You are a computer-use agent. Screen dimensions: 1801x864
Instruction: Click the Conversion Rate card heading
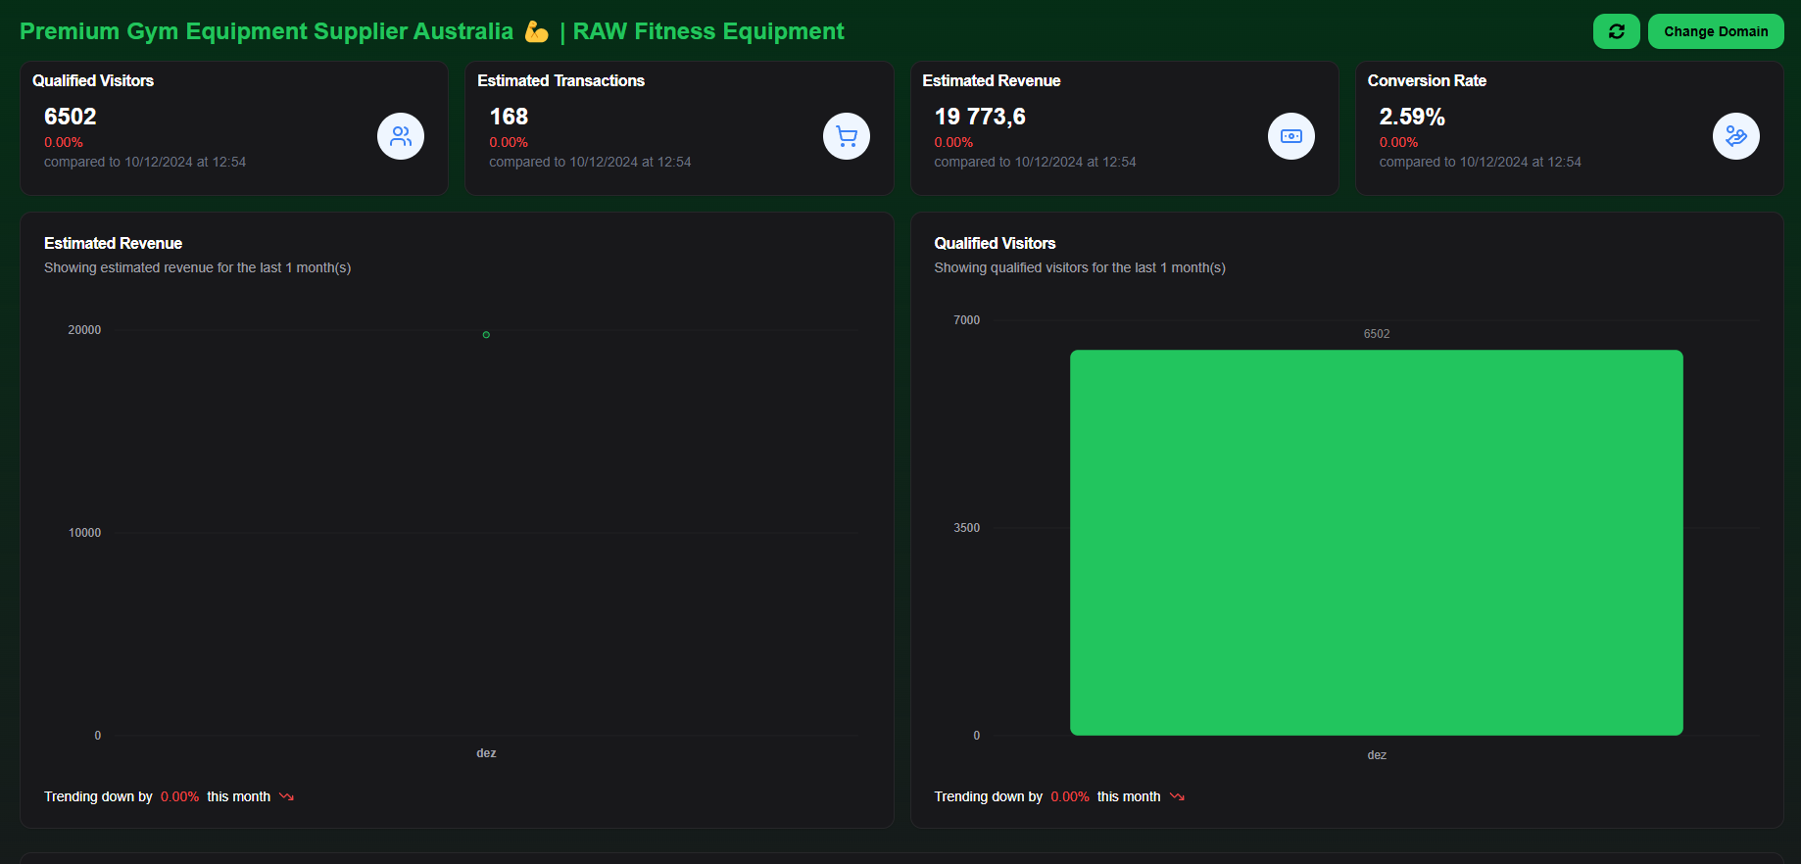pos(1427,80)
